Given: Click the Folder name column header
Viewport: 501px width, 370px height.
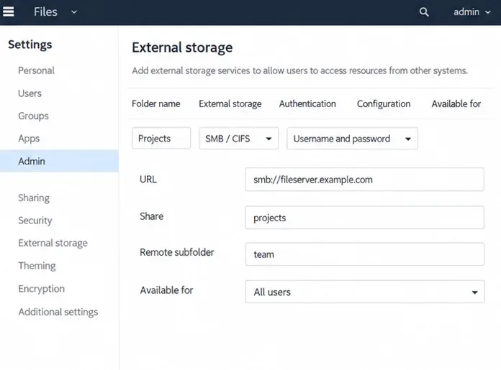Looking at the screenshot, I should [x=156, y=103].
